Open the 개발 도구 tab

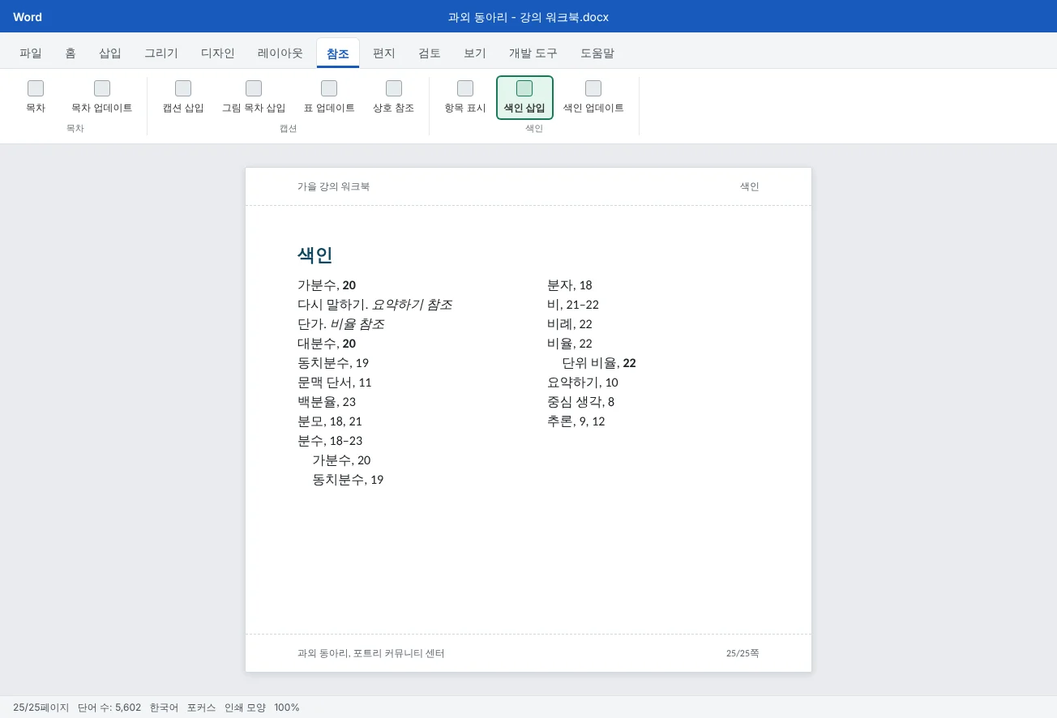[x=533, y=53]
